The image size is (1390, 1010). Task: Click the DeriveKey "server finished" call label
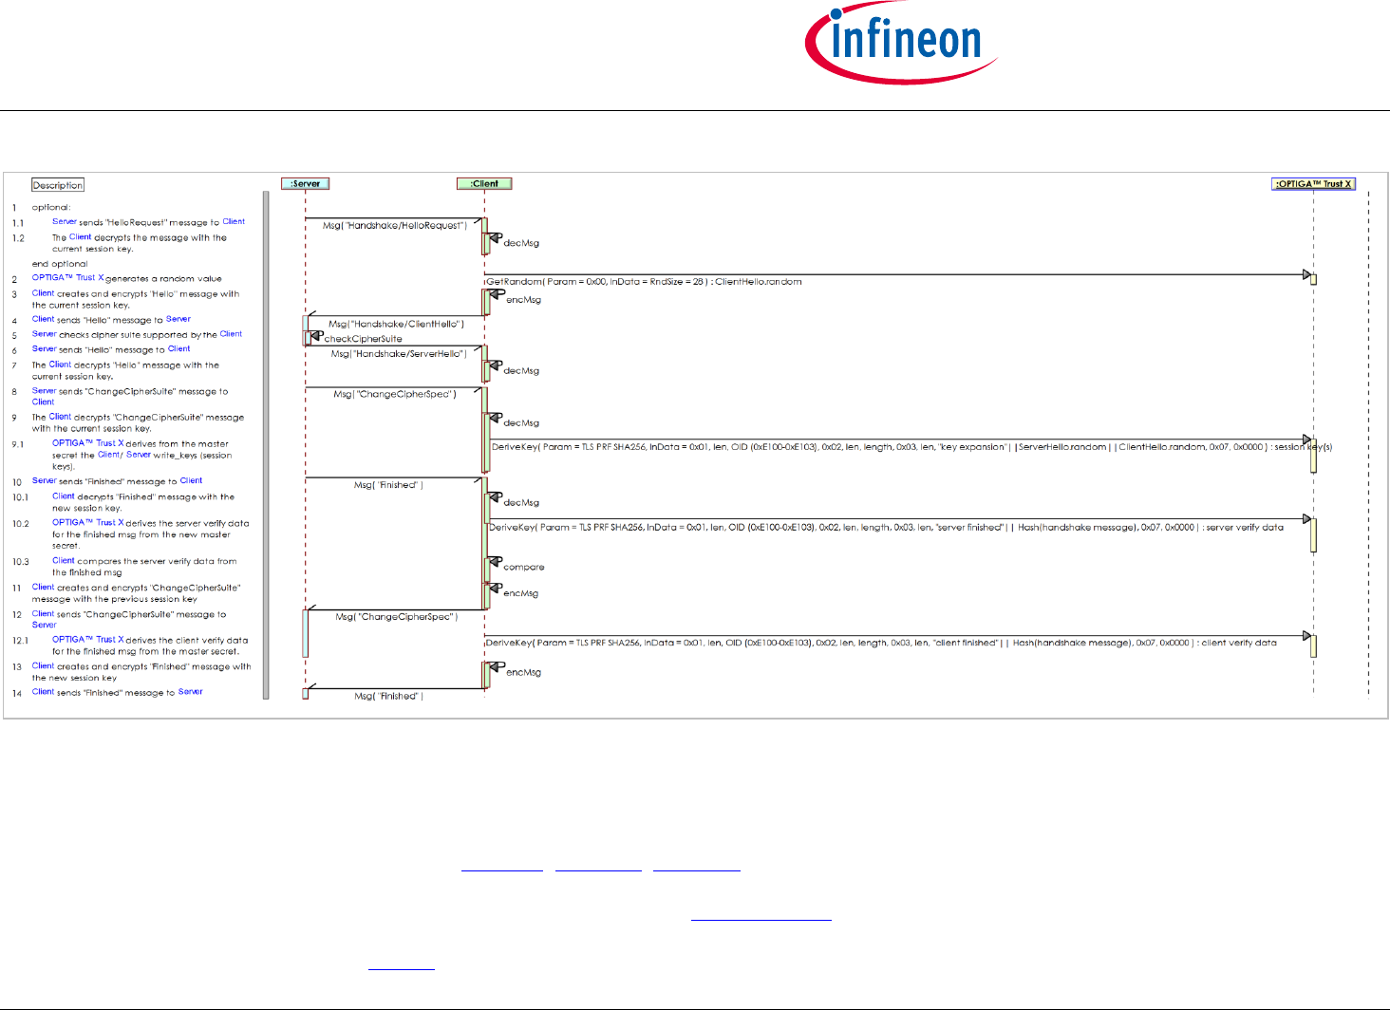(x=886, y=528)
